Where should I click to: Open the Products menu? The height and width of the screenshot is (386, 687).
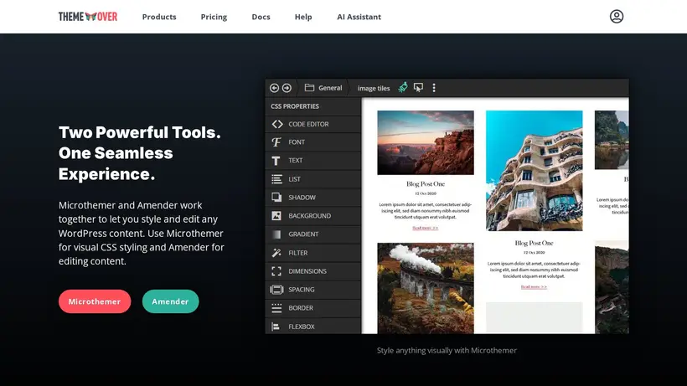click(x=159, y=17)
